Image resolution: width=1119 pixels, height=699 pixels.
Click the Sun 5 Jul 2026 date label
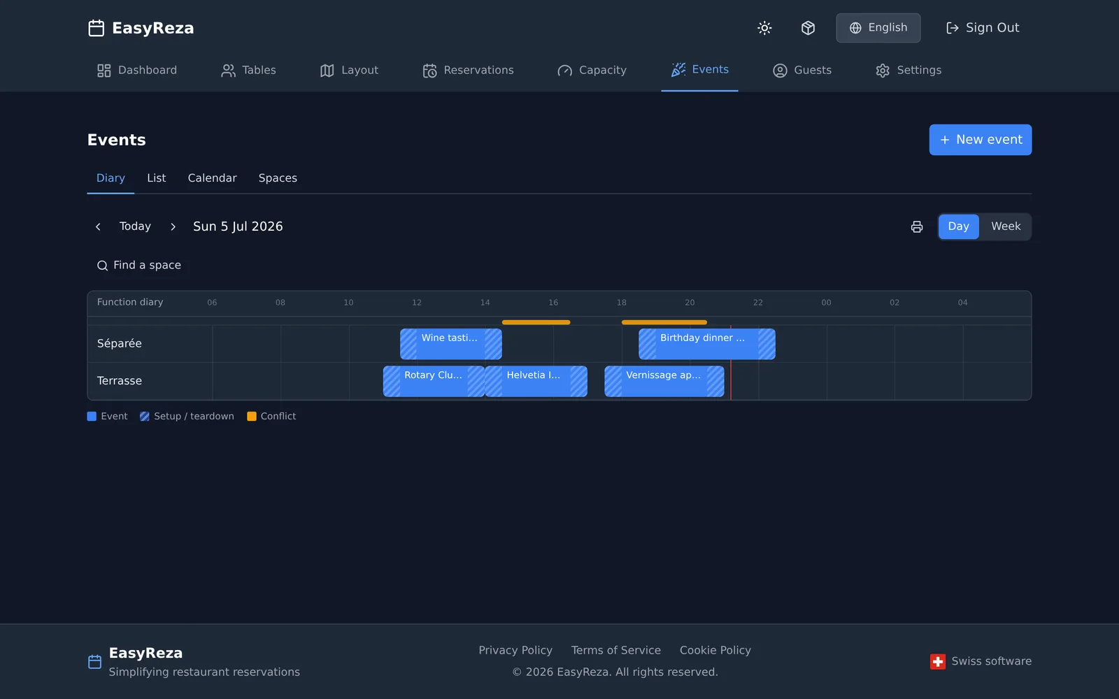point(238,226)
